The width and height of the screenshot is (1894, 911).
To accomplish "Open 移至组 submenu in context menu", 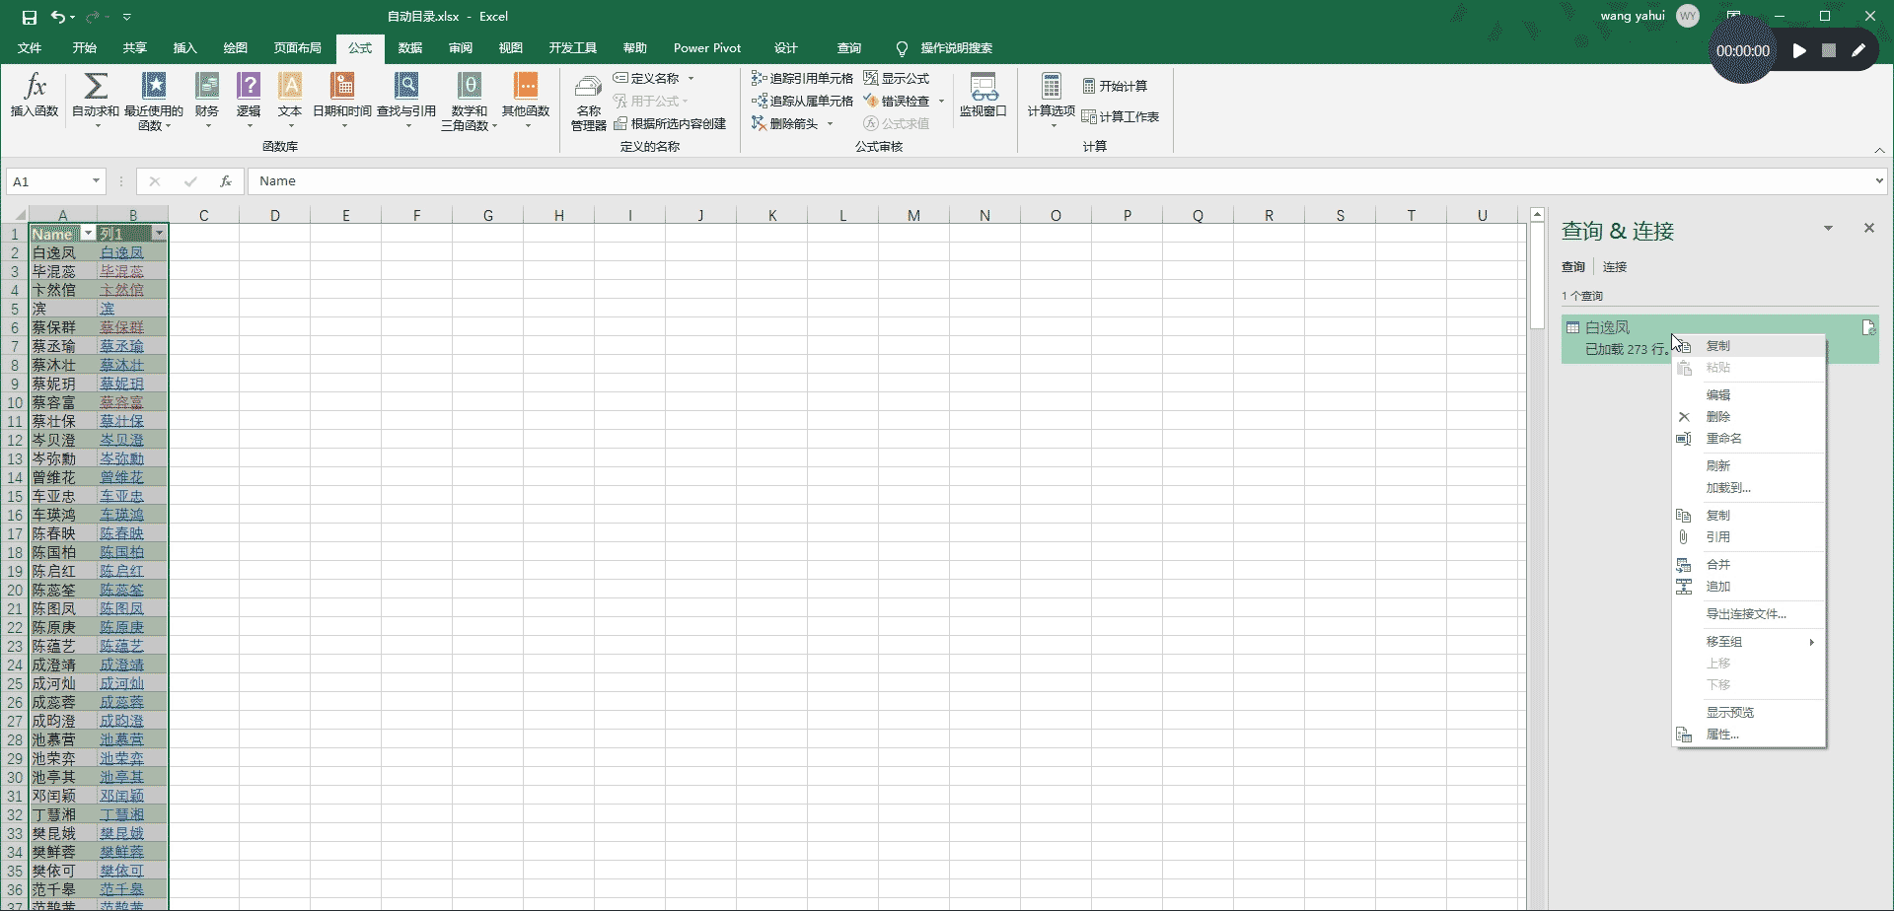I will pyautogui.click(x=1749, y=642).
